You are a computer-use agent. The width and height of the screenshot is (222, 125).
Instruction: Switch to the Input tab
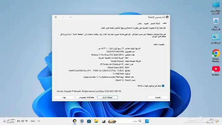140,23
